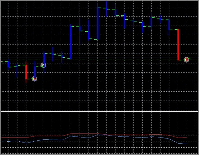The image size is (199, 155).
Task: Select the solid gray horizontal price line
Action: [99, 58]
